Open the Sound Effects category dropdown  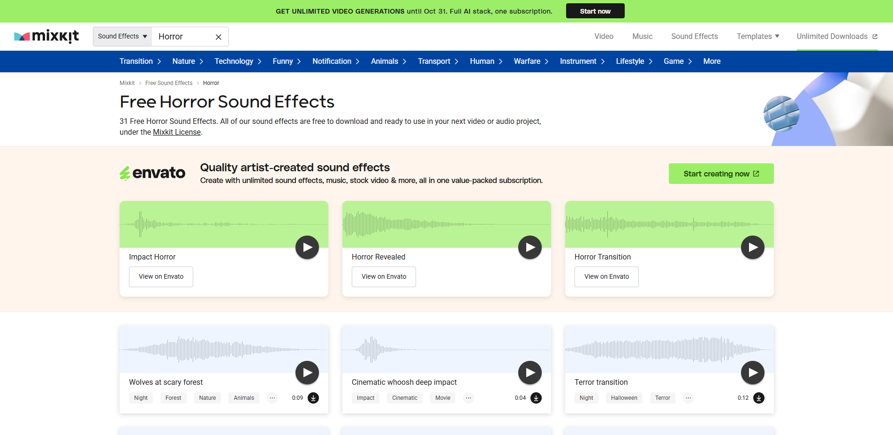[122, 36]
